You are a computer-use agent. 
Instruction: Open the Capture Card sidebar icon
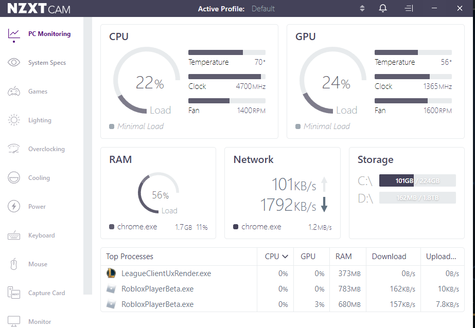pos(14,293)
